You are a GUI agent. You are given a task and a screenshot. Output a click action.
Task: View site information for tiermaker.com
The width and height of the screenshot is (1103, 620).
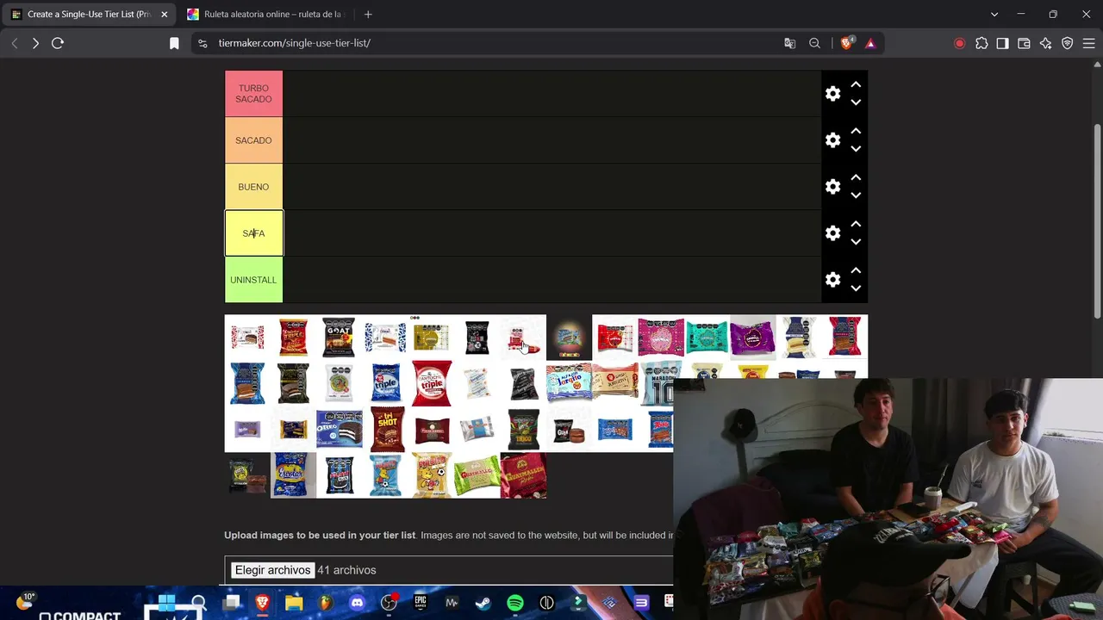tap(203, 43)
